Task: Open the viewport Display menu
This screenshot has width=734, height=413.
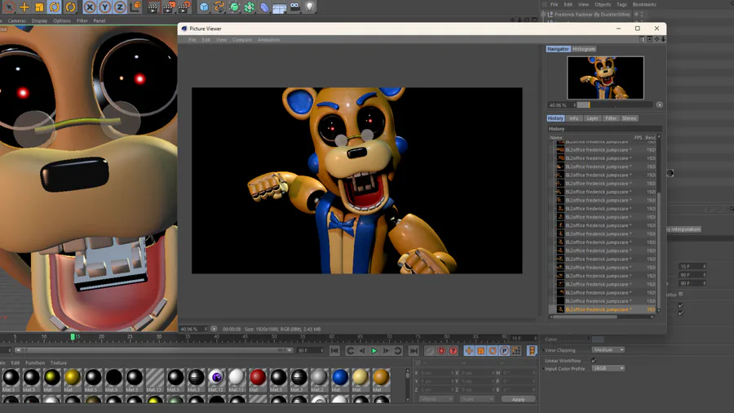Action: 40,21
